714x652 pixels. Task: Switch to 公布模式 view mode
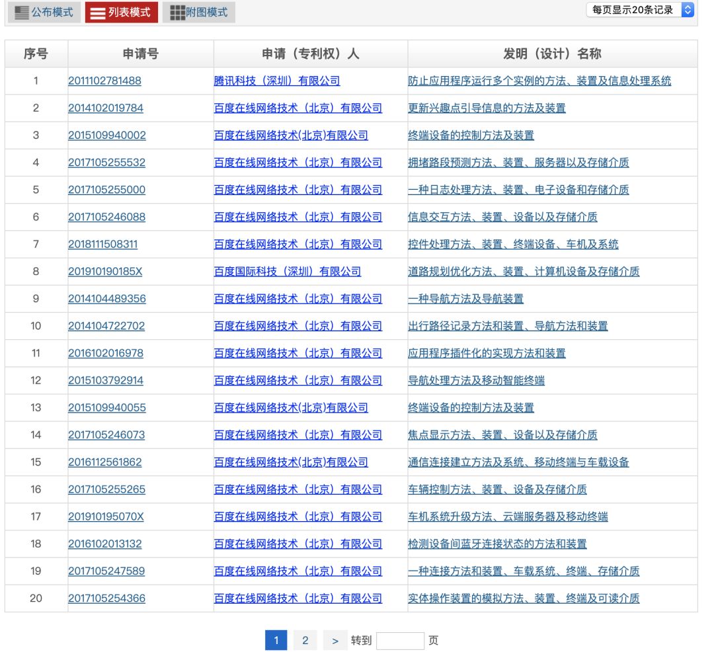tap(44, 11)
